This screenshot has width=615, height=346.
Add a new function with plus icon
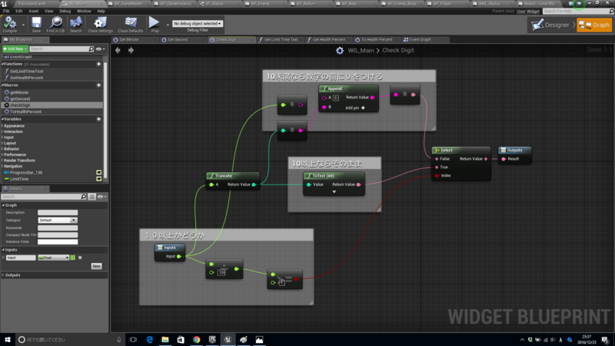coord(99,64)
